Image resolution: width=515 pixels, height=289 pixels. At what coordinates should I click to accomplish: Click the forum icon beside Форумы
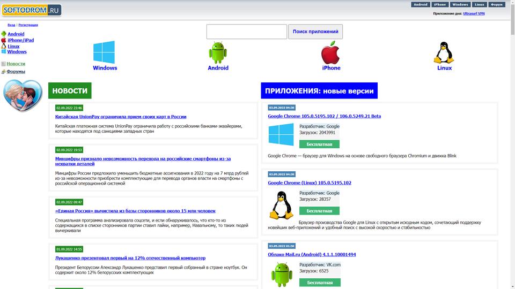pos(3,71)
